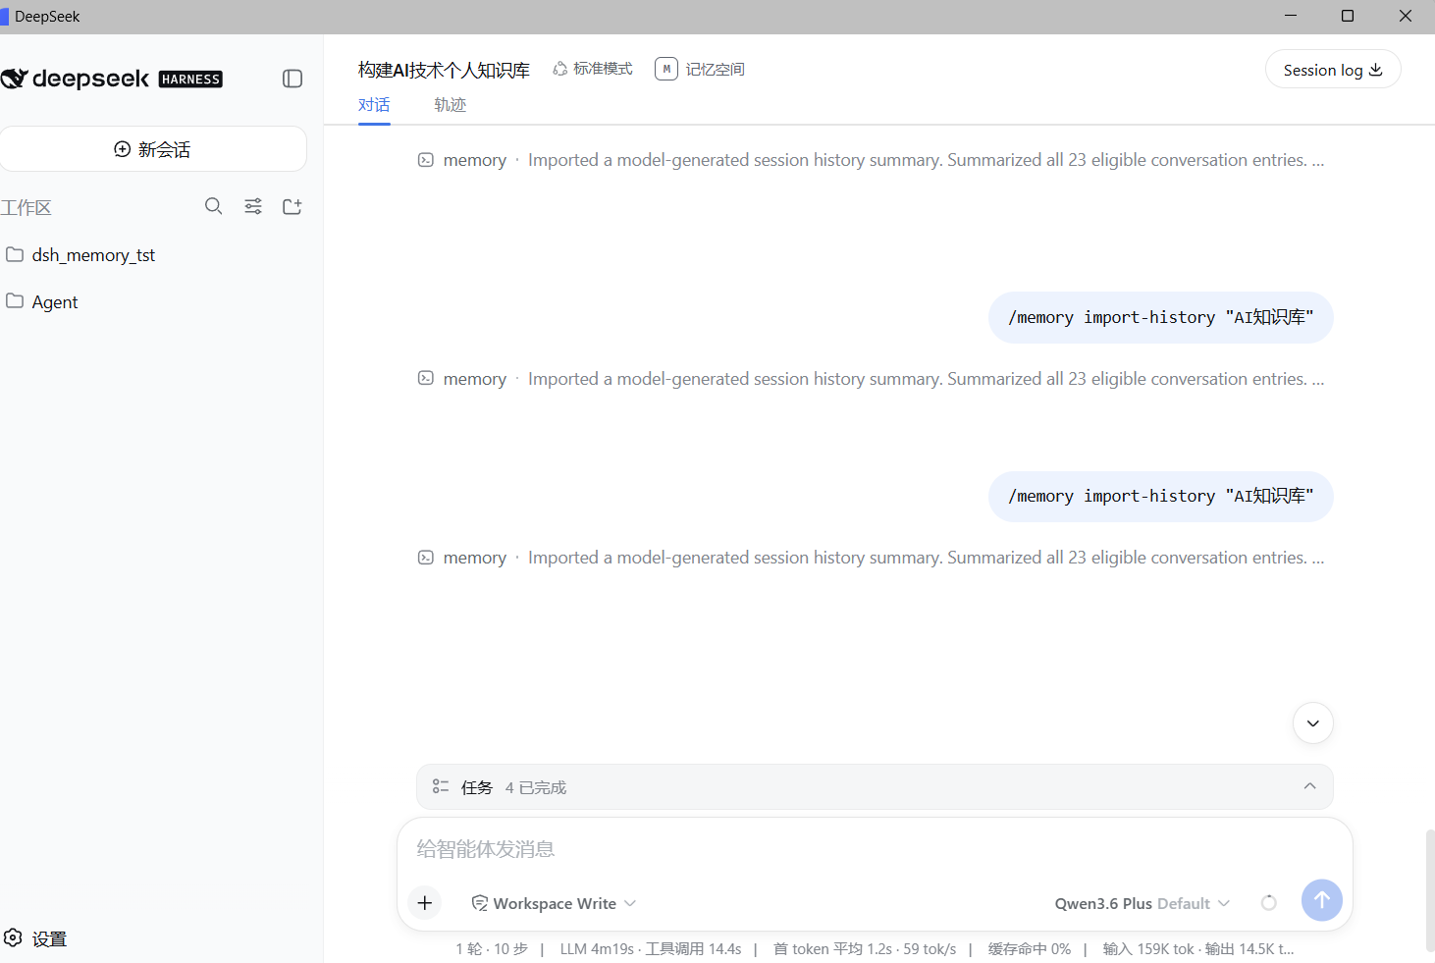
Task: Add a new workspace folder icon
Action: point(292,206)
